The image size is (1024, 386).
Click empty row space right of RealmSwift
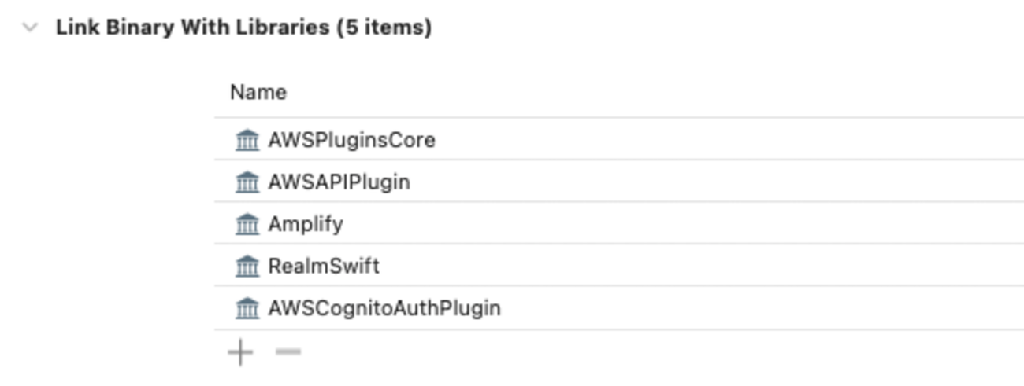(709, 266)
